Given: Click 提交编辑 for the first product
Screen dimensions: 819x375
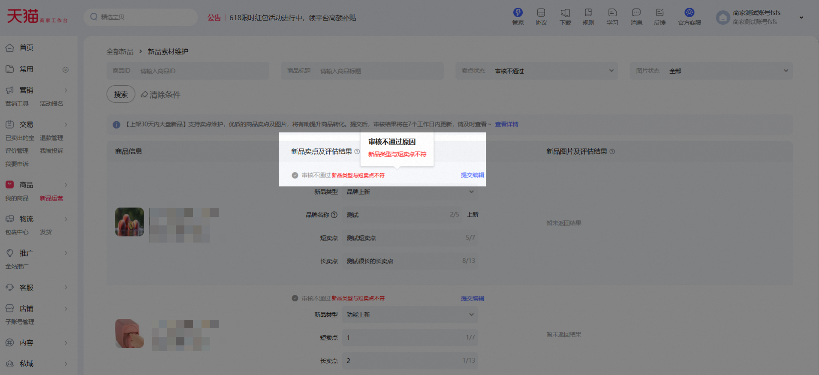Looking at the screenshot, I should coord(473,175).
